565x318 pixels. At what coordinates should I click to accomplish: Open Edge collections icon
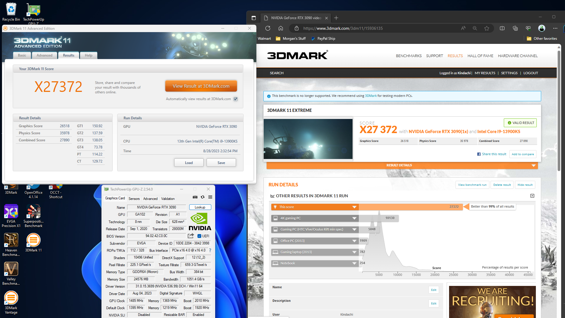pos(515,28)
